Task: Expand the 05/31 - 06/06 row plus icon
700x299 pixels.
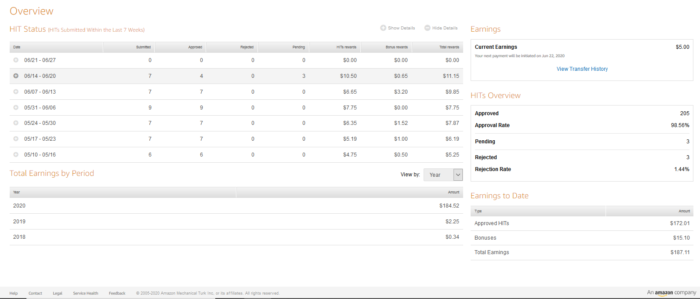Action: click(16, 108)
